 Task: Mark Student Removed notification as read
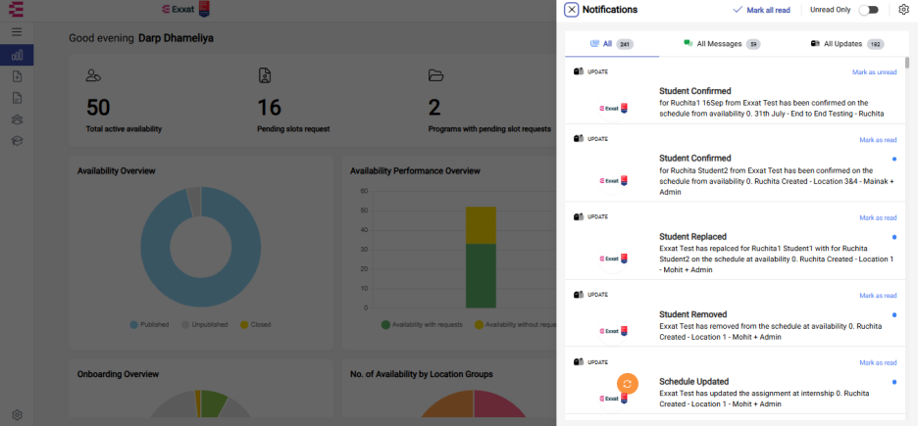[878, 296]
